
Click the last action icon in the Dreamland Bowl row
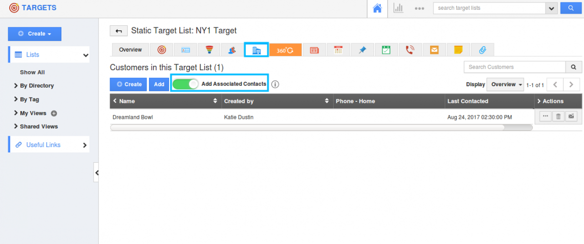571,116
